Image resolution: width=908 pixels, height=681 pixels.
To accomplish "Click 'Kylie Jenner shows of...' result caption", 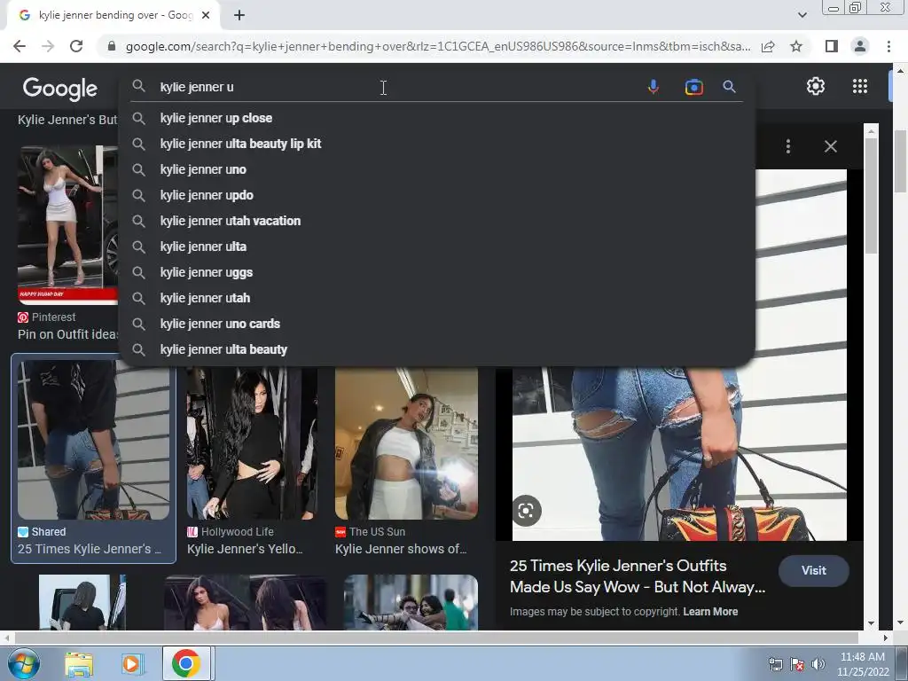I will [x=401, y=549].
